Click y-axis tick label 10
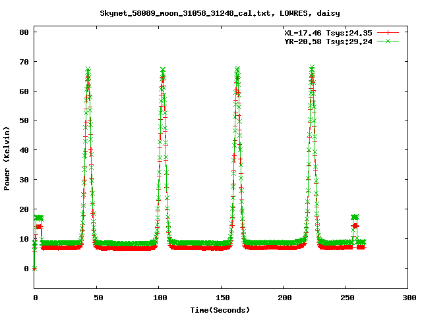Viewport: 422px width, 316px height. [x=24, y=239]
